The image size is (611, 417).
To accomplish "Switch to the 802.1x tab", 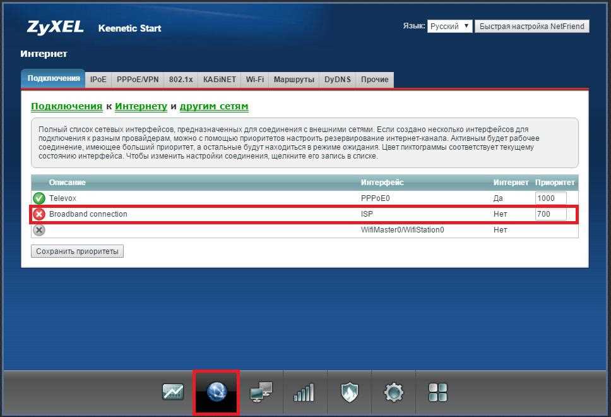I will 181,80.
